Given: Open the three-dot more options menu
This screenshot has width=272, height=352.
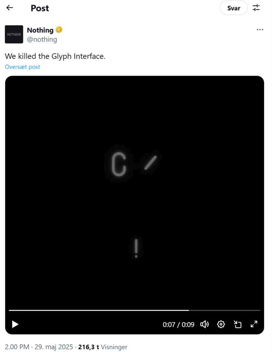Looking at the screenshot, I should click(260, 30).
